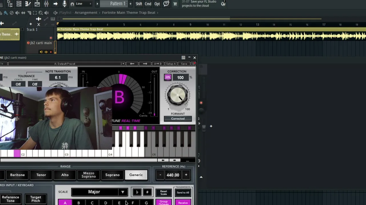Screen dimensions: 366x205
Task: Select the select tool in Playlist toolbar
Action: click(35, 13)
